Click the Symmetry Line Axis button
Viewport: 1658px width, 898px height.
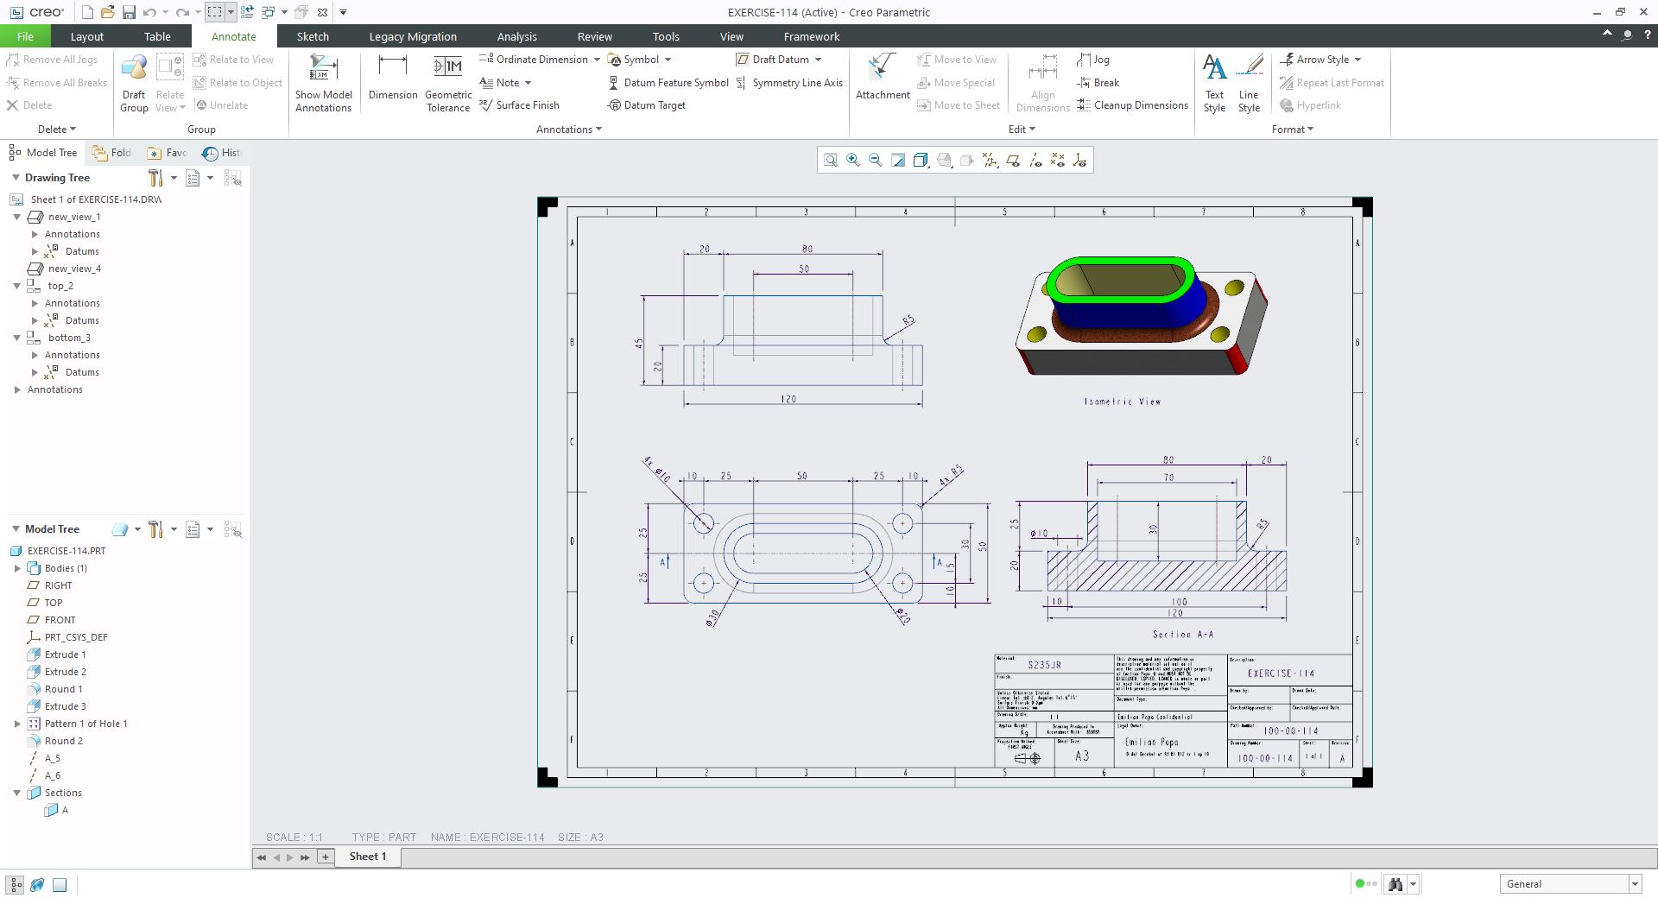click(788, 83)
